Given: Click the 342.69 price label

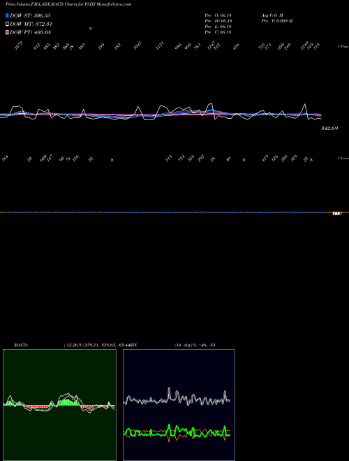Looking at the screenshot, I should click(x=329, y=129).
